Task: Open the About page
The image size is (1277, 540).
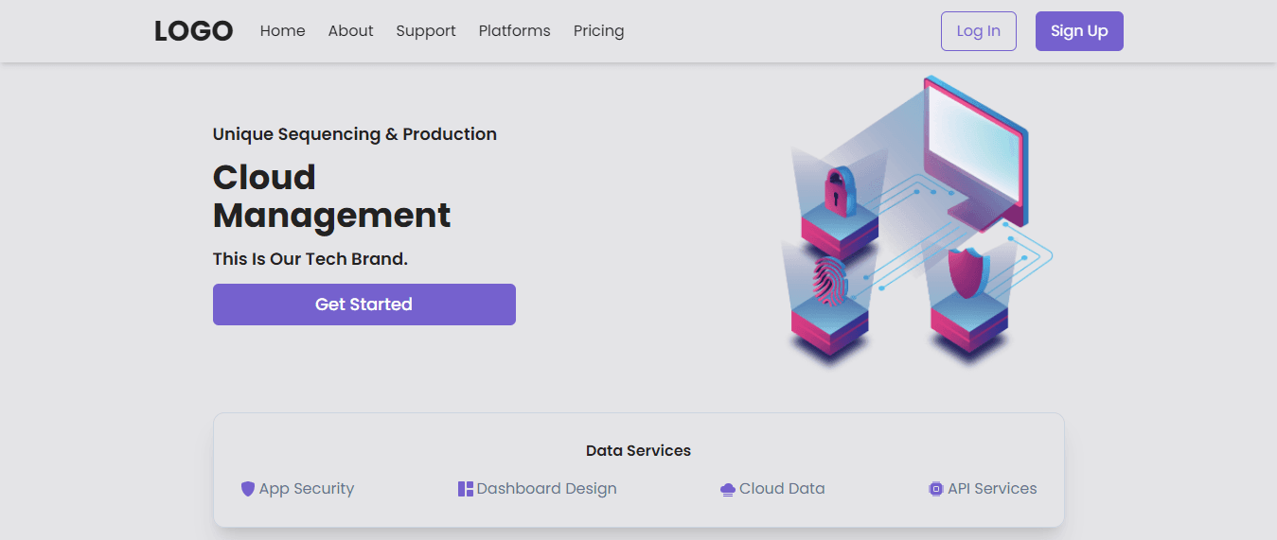Action: [350, 31]
